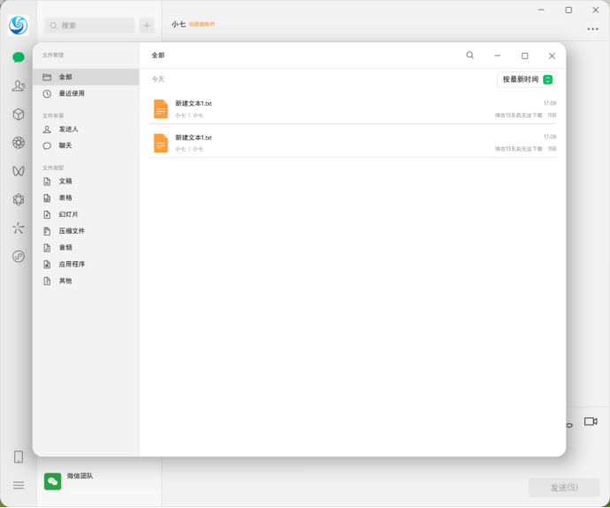This screenshot has height=508, width=610.
Task: Open the contacts sidebar icon
Action: pos(19,86)
